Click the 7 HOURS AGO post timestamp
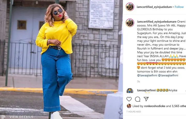This screenshot has width=186, height=119. (134, 112)
